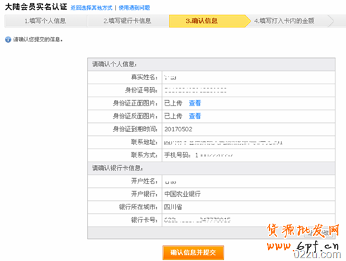Click the 手机号码 text
The height and width of the screenshot is (261, 346).
click(177, 155)
